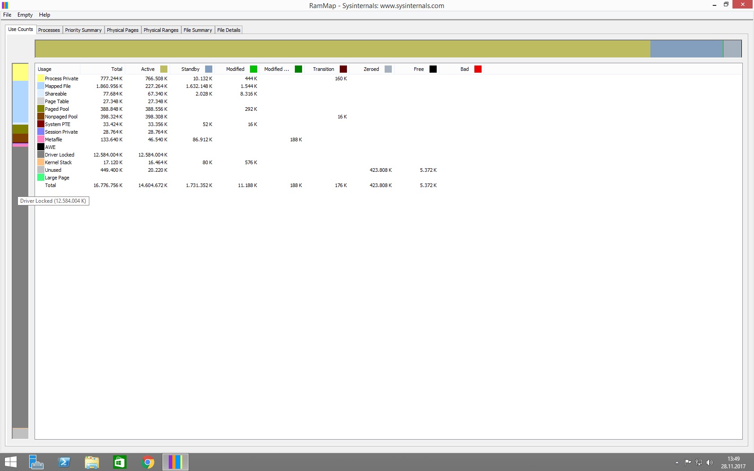
Task: Click the Driver Locked gray swatch
Action: (41, 155)
